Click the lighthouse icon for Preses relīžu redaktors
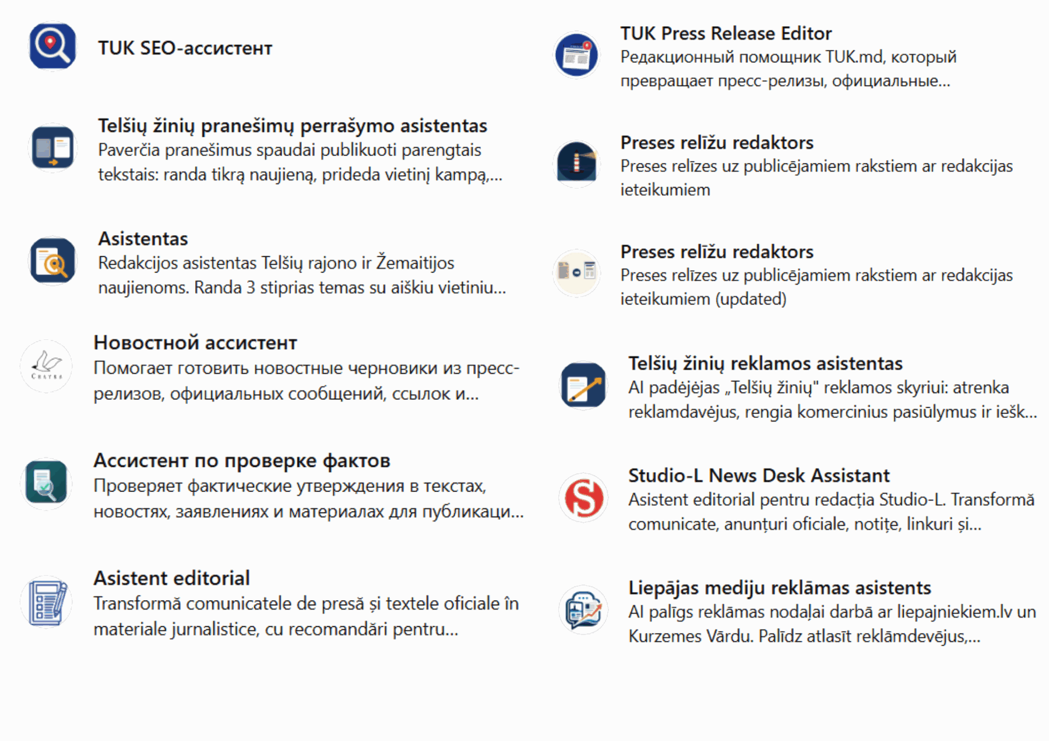The width and height of the screenshot is (1049, 741). (x=576, y=164)
